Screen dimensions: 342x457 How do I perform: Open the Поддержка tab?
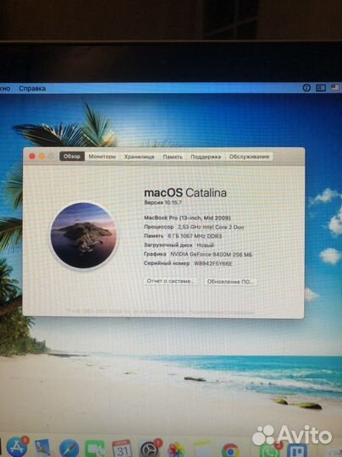point(206,157)
